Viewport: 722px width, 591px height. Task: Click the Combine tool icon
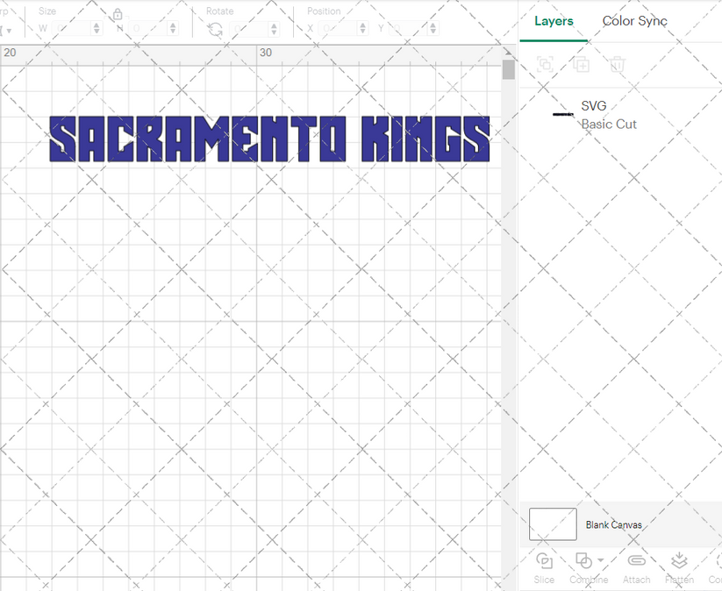(x=583, y=559)
